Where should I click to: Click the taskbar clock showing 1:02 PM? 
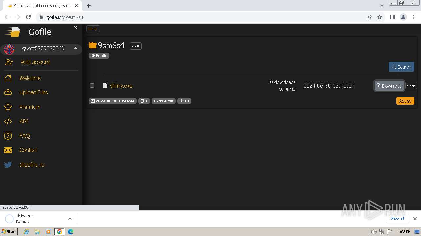[x=404, y=232]
